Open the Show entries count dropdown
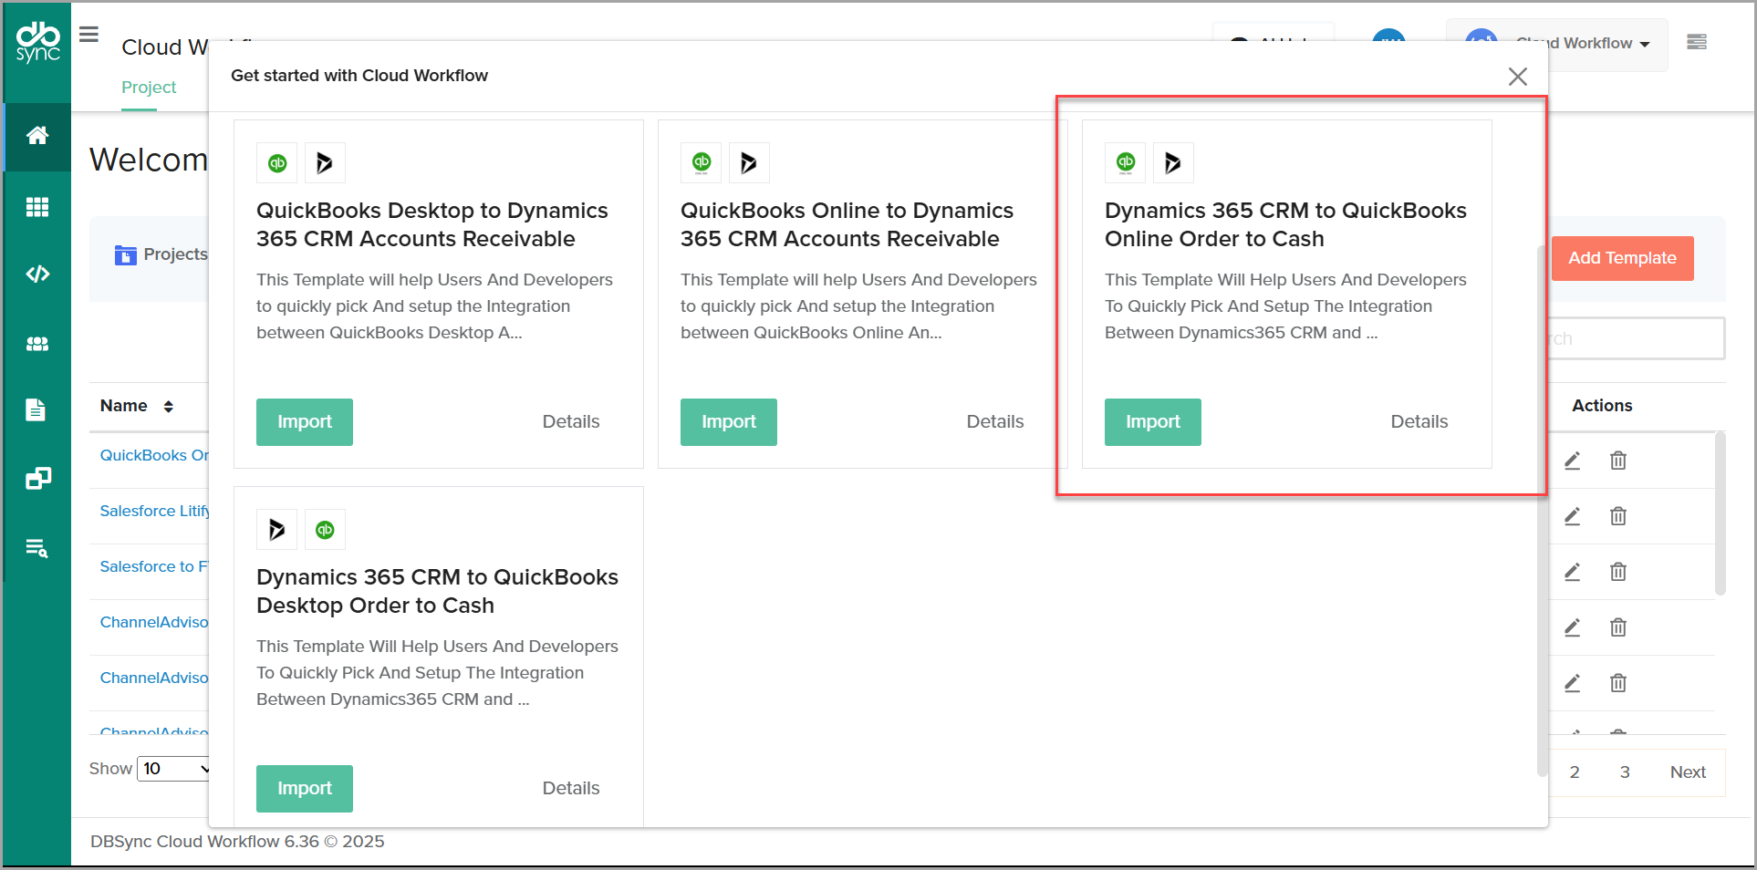Image resolution: width=1757 pixels, height=870 pixels. (175, 769)
